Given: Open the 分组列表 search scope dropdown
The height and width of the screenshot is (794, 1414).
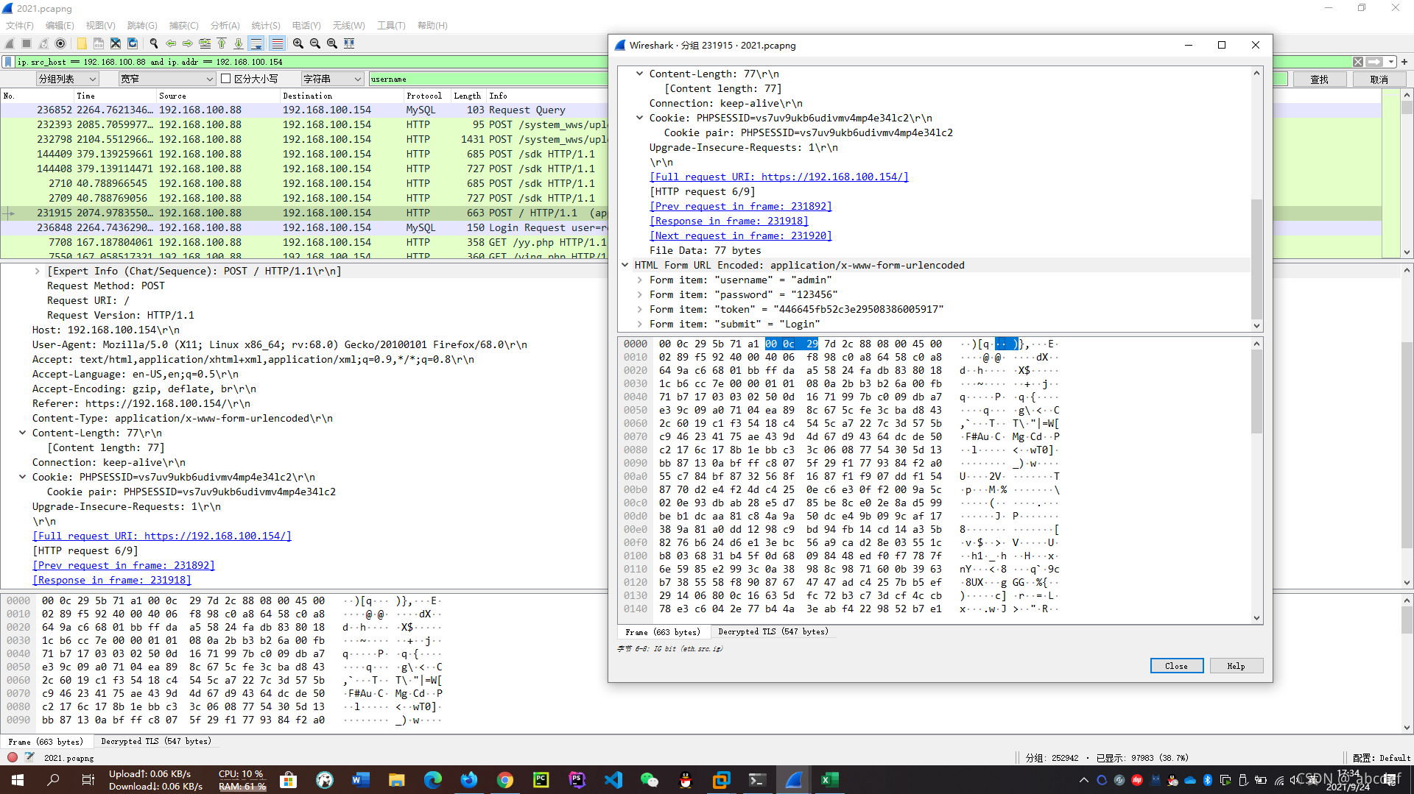Looking at the screenshot, I should coord(68,79).
